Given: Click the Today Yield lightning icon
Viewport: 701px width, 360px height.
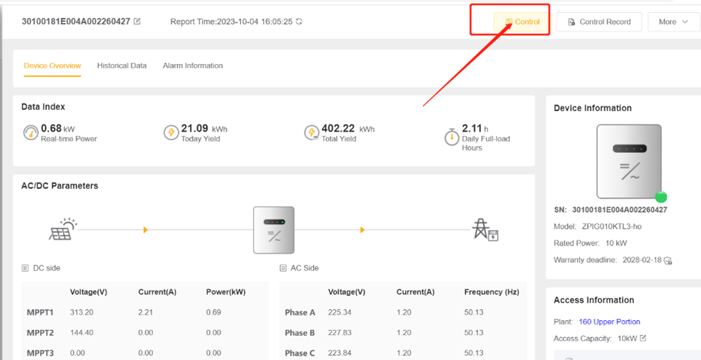Looking at the screenshot, I should coord(171,132).
